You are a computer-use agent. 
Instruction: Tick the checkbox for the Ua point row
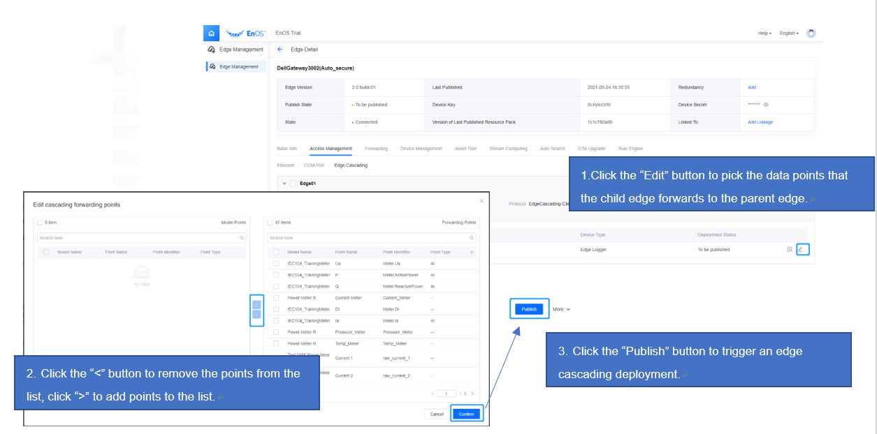(x=276, y=264)
